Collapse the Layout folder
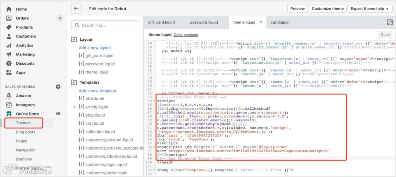This screenshot has height=177, width=396. point(74,39)
